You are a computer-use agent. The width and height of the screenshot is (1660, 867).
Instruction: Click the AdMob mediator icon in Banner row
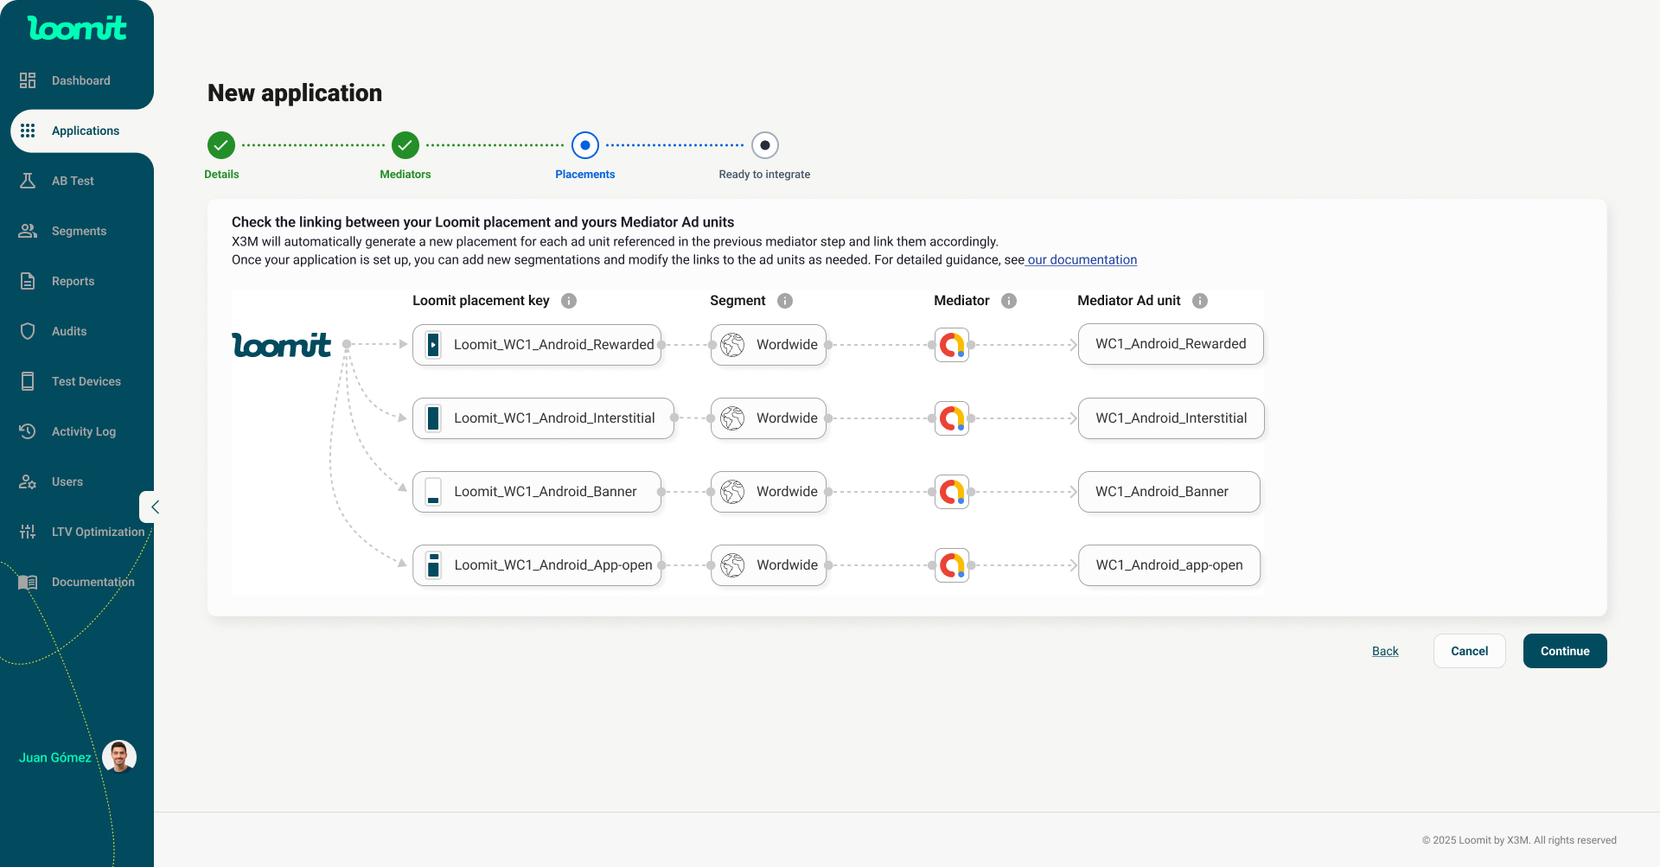point(952,492)
